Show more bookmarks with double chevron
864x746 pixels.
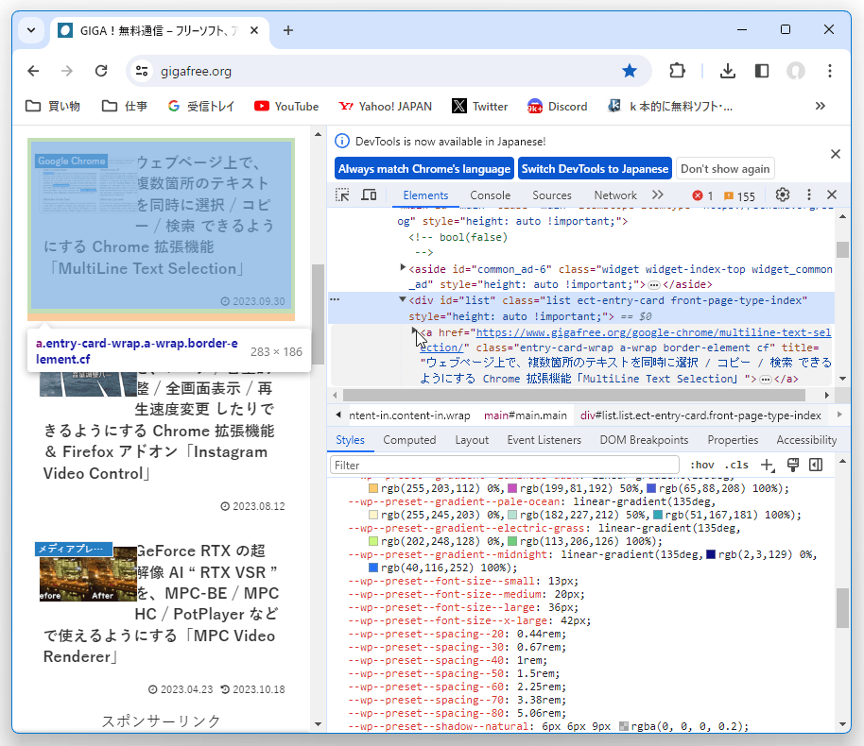click(820, 107)
